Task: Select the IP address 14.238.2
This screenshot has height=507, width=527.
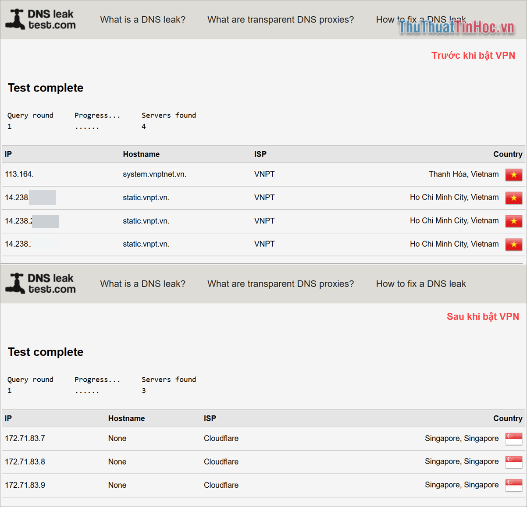Action: pos(18,221)
